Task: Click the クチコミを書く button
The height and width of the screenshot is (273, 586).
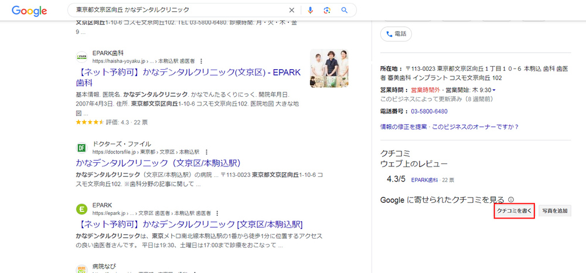Action: (514, 211)
